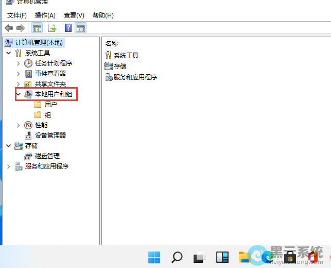This screenshot has width=331, height=268.
Task: Toggle the show/hide action pane button
Action: pyautogui.click(x=80, y=28)
